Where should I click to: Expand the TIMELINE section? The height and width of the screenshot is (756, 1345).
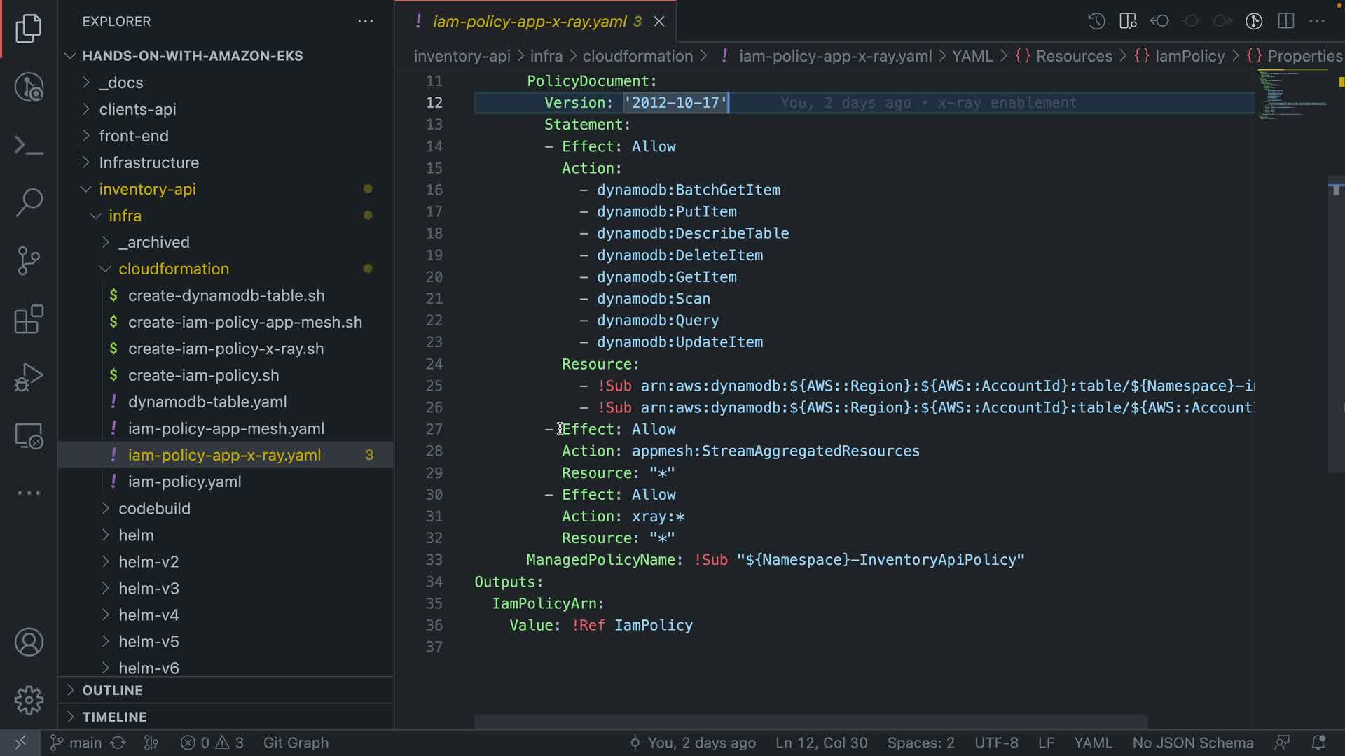click(x=114, y=717)
